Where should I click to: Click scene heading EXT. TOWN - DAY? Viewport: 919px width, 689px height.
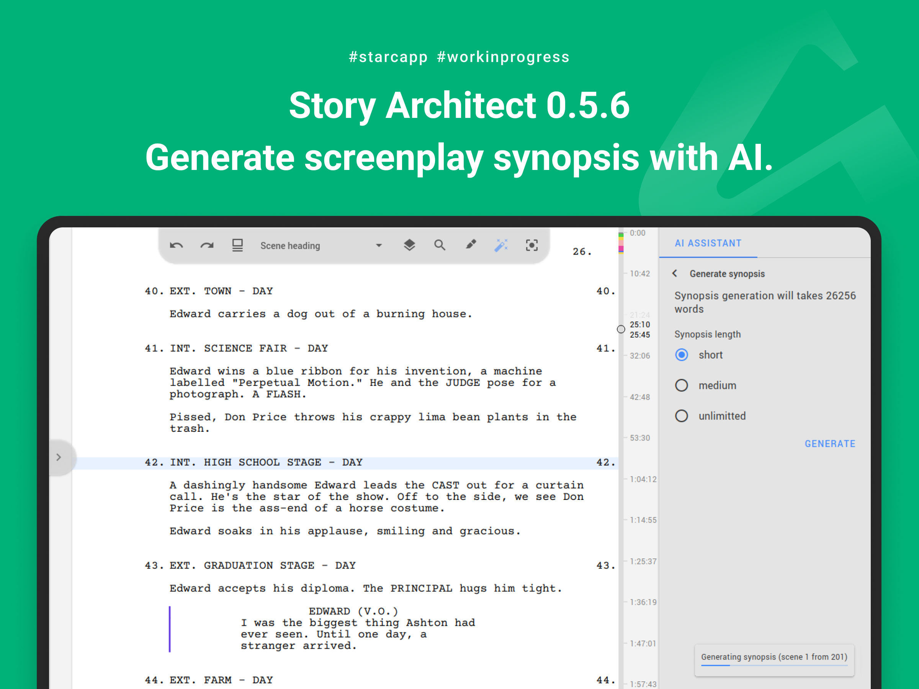(221, 291)
